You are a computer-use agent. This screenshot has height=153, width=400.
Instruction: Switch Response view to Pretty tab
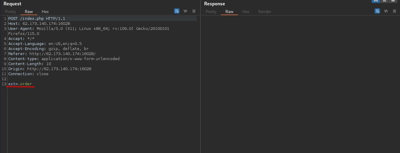(x=211, y=12)
